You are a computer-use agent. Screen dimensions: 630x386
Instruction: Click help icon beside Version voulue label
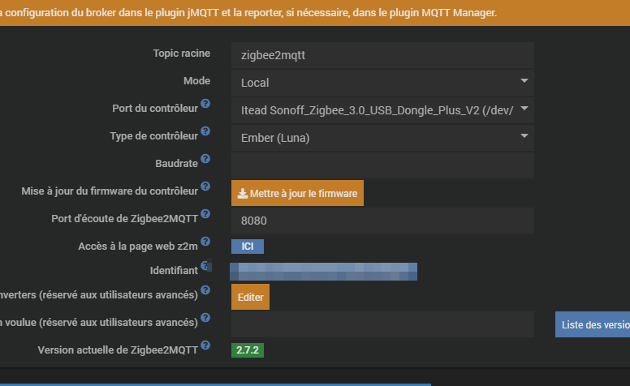click(205, 319)
